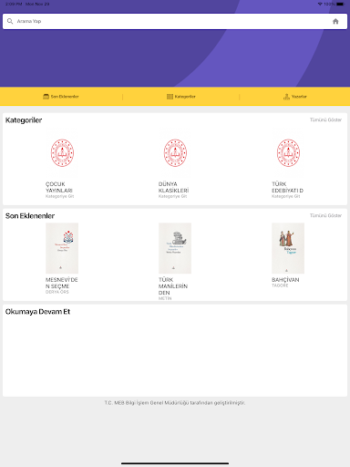Image resolution: width=350 pixels, height=467 pixels.
Task: Click the author name METİN
Action: [165, 298]
